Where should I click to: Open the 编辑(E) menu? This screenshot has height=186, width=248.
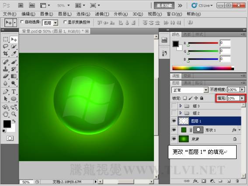coord(28,14)
